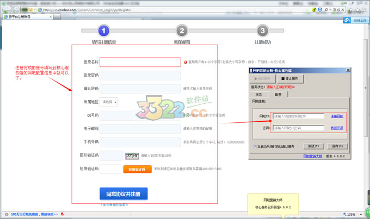Screen dimensions: 370x219
Task: Open browser home page icon
Action: [351, 10]
